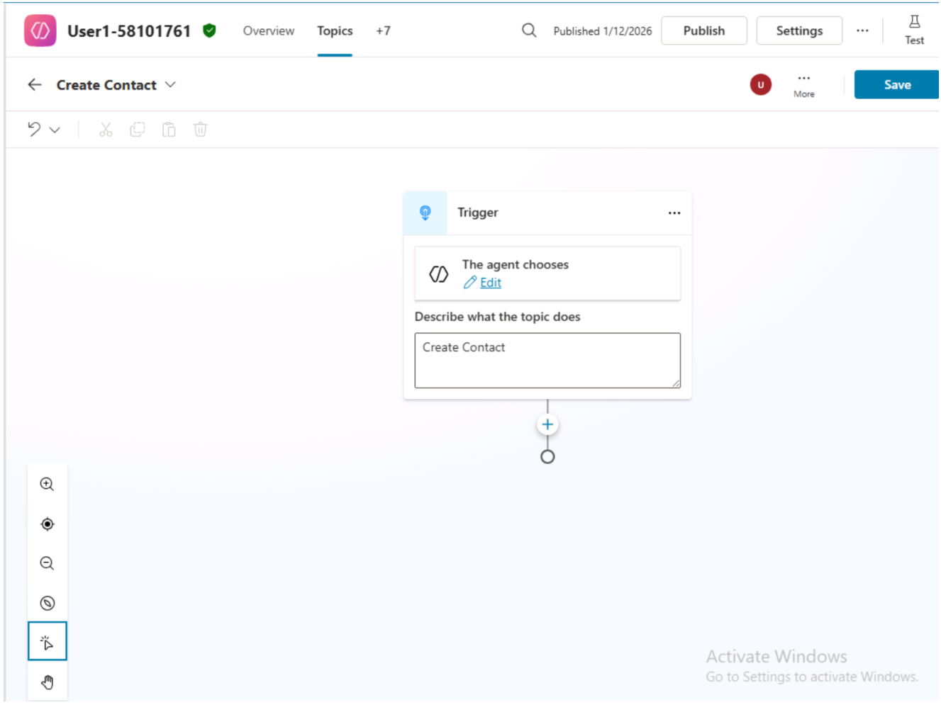Viewport: 941px width, 712px height.
Task: Click the Edit link under agent chooses
Action: point(490,283)
